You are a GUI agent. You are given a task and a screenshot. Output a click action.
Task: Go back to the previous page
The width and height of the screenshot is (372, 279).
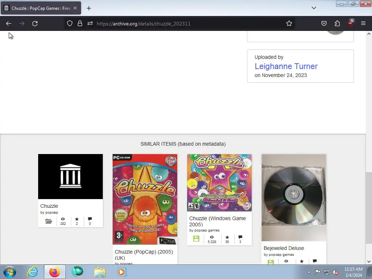[x=9, y=24]
